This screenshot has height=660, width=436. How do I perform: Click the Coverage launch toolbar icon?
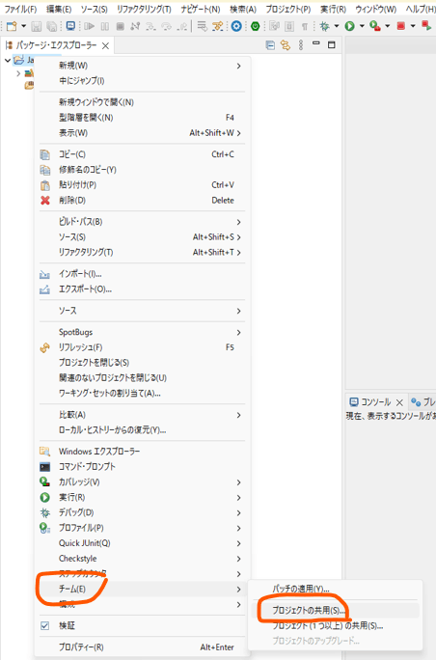point(375,26)
